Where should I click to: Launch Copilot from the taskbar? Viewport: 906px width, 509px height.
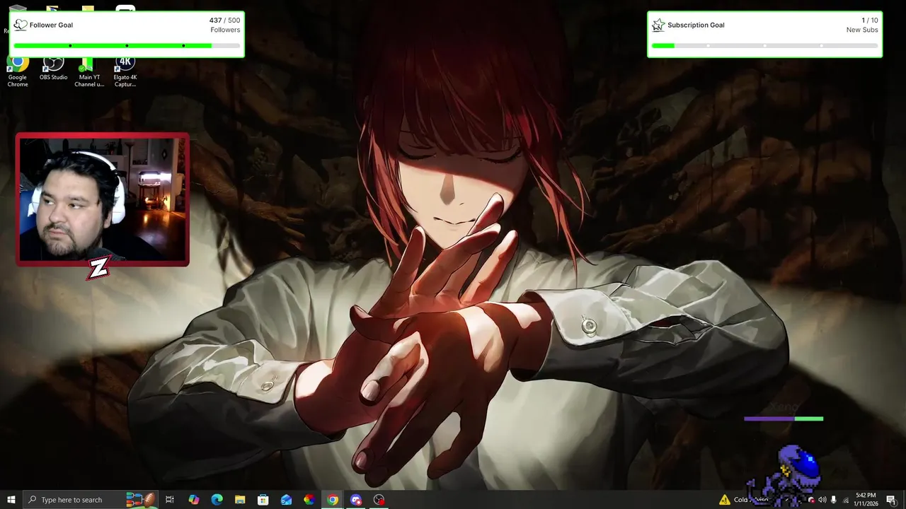tap(194, 500)
